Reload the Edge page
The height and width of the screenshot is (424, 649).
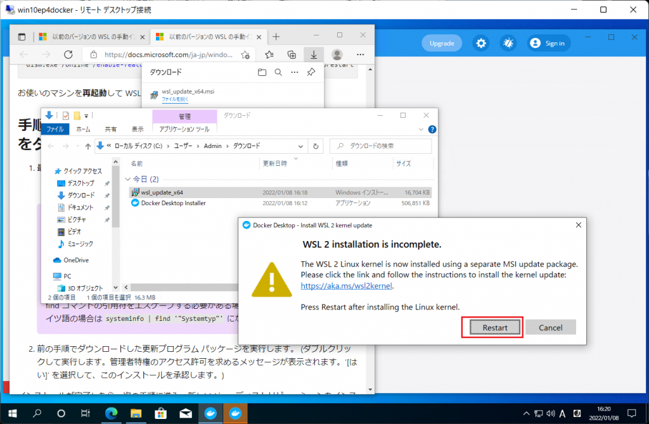(x=68, y=54)
